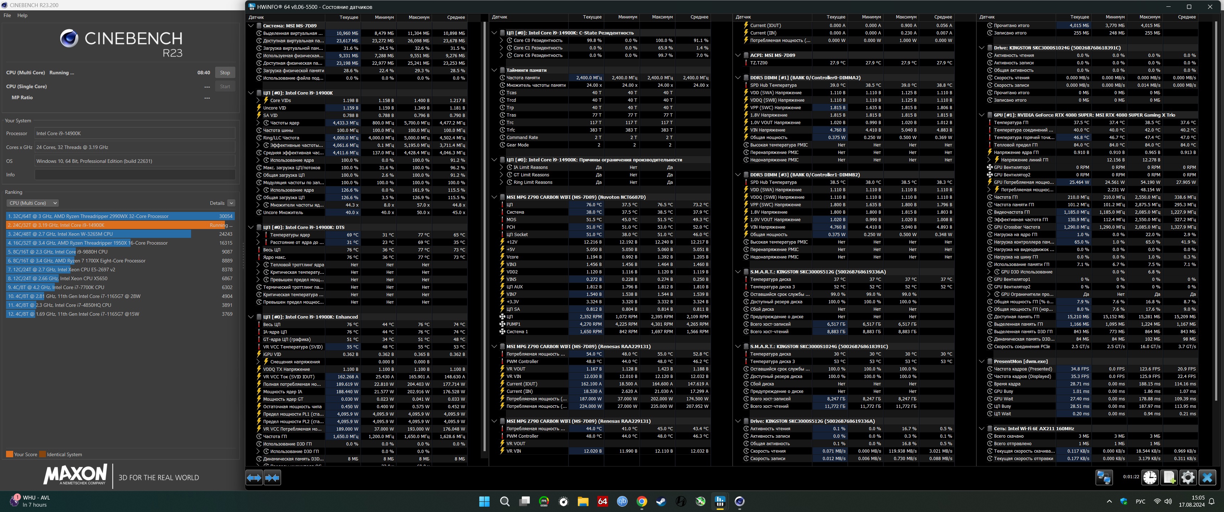The width and height of the screenshot is (1224, 512).
Task: Click the expand columns arrows icon
Action: coord(254,477)
